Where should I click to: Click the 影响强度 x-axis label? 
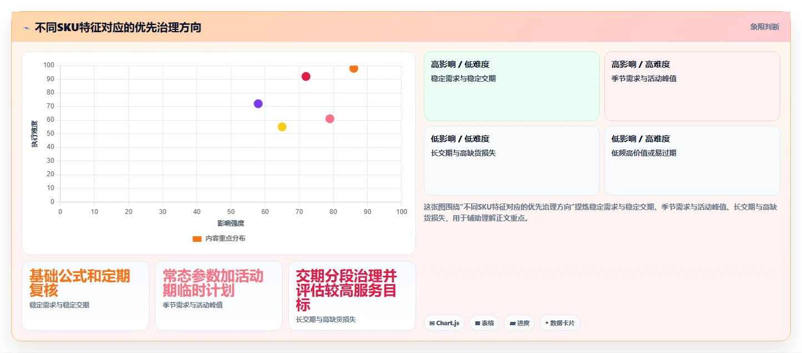click(230, 223)
